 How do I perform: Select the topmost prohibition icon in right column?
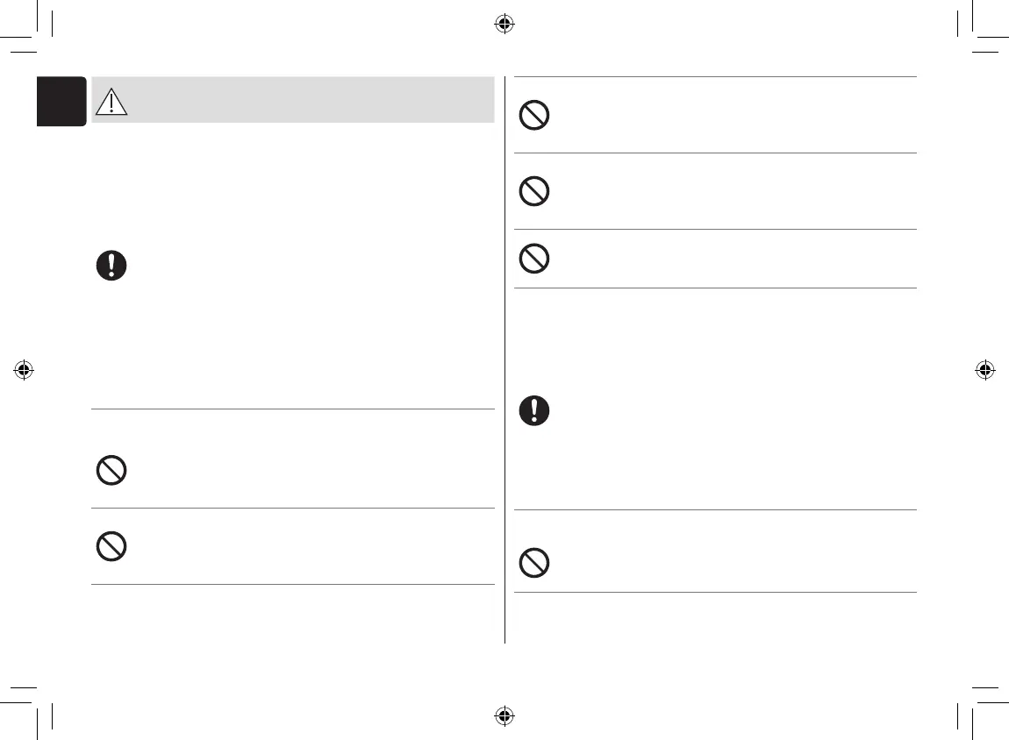point(534,116)
